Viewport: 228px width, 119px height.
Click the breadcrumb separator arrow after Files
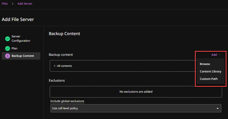[12, 4]
